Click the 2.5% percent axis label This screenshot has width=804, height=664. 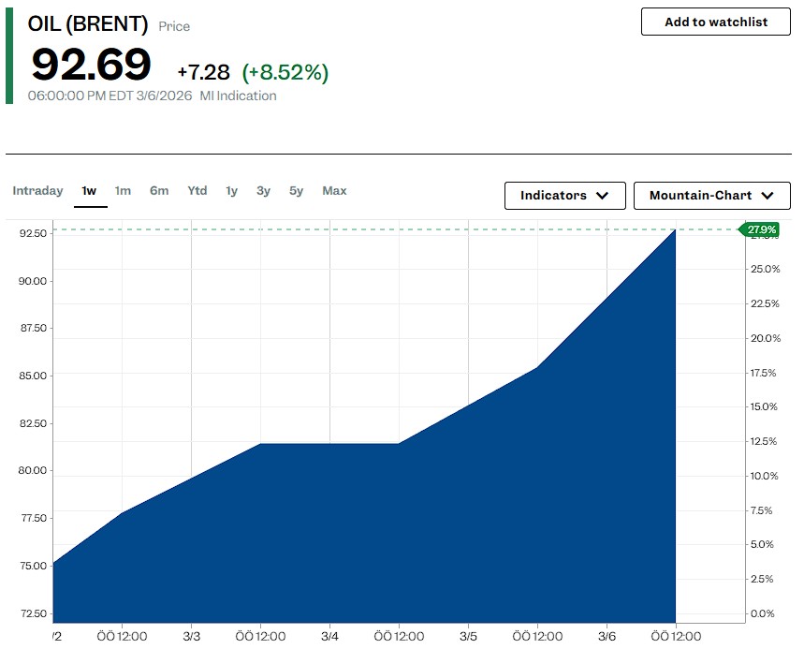click(762, 579)
